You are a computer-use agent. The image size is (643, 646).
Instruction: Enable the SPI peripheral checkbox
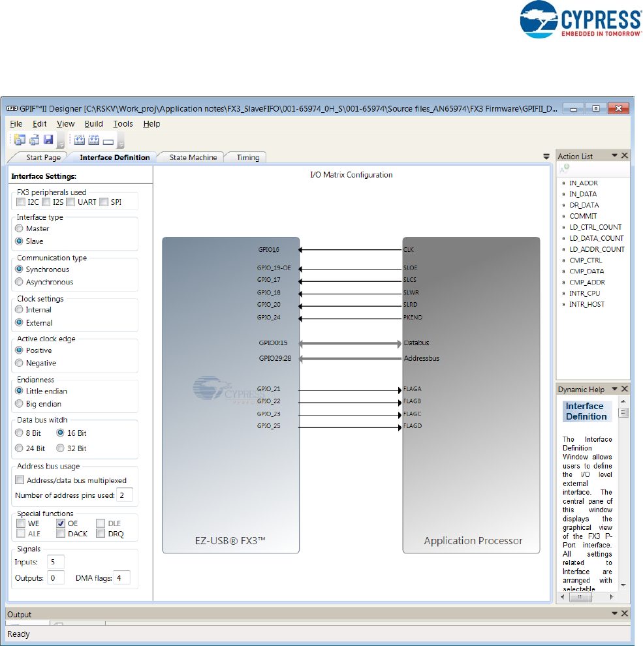click(x=104, y=202)
